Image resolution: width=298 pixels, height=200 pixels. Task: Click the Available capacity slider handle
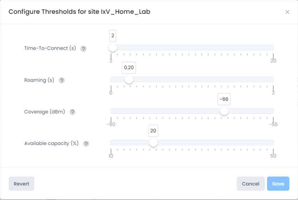pyautogui.click(x=153, y=143)
